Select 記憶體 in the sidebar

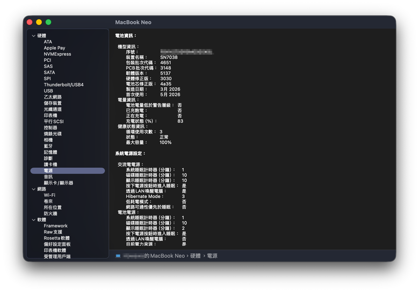50,152
